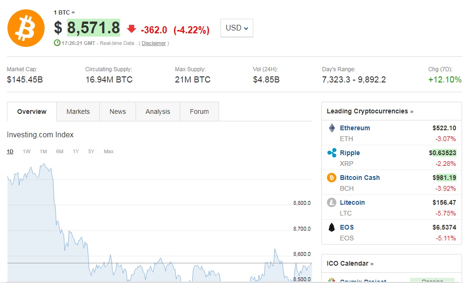Click the Ethereum change -3.07%
Viewport: 463px width, 283px height.
tap(446, 139)
